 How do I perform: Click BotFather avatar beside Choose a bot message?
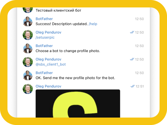click(x=28, y=48)
